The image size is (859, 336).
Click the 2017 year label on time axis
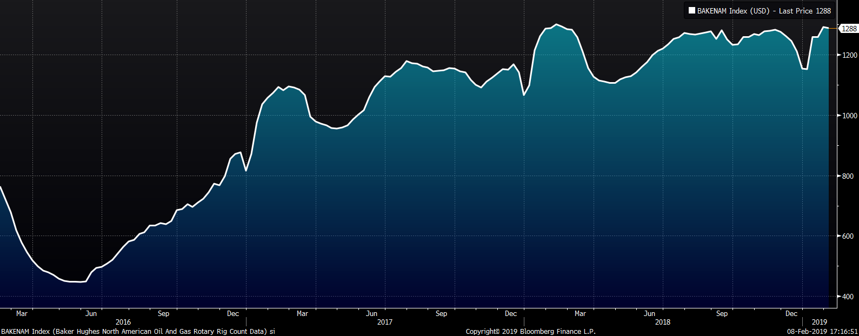coord(385,322)
